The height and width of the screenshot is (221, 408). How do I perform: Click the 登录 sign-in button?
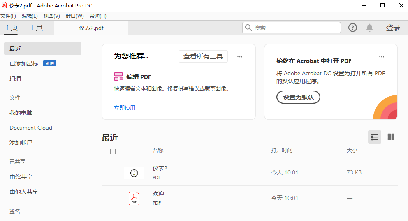coord(393,28)
